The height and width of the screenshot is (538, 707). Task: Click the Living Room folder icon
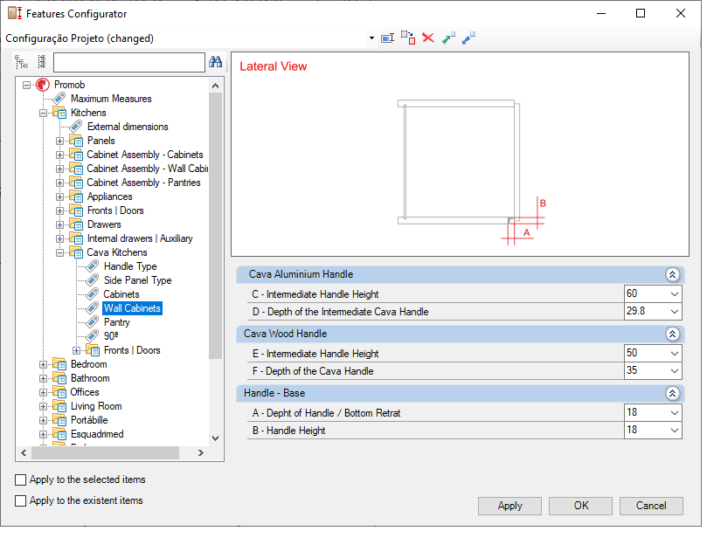coord(59,406)
